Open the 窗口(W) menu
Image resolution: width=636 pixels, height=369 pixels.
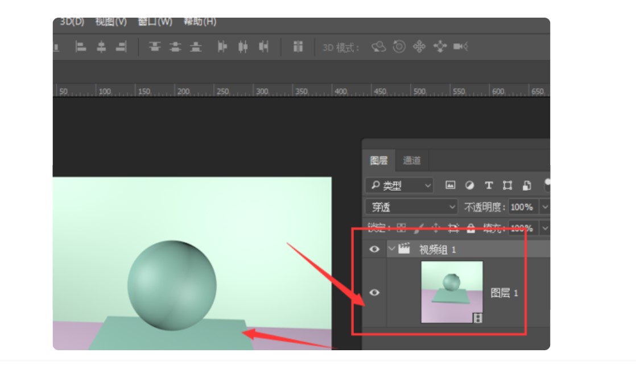(155, 22)
